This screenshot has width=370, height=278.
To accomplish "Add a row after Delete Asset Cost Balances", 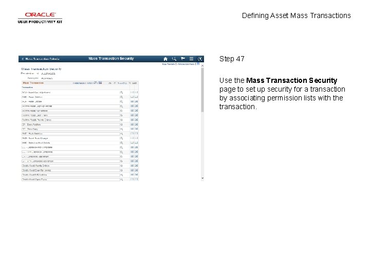I will pos(132,170).
